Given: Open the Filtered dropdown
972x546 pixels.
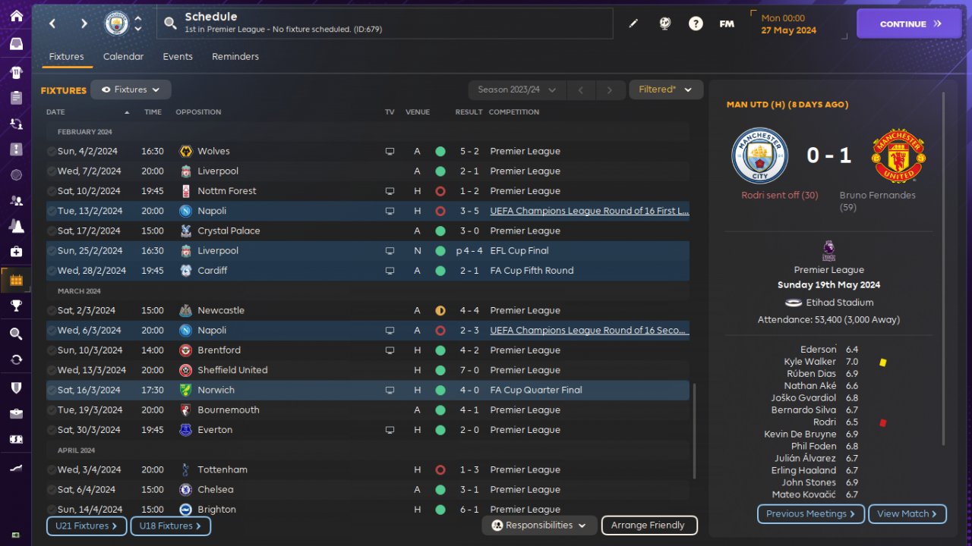Looking at the screenshot, I should click(x=666, y=89).
